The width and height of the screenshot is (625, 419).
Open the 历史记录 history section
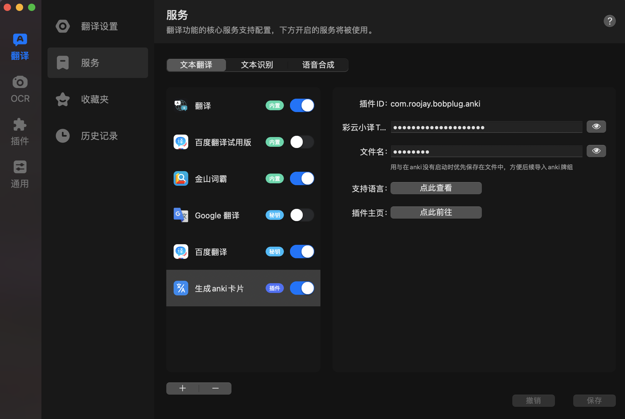pyautogui.click(x=97, y=136)
